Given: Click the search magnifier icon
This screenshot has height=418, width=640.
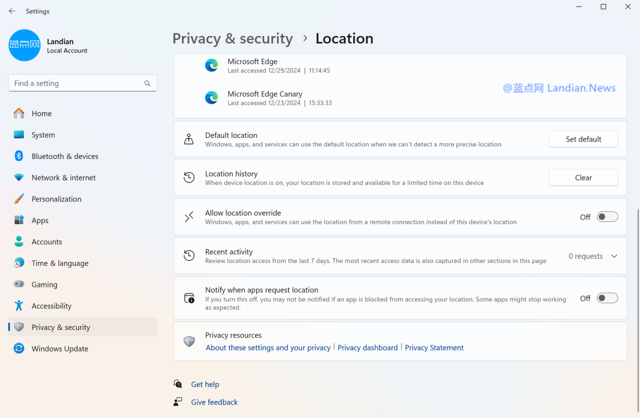Looking at the screenshot, I should pyautogui.click(x=147, y=83).
